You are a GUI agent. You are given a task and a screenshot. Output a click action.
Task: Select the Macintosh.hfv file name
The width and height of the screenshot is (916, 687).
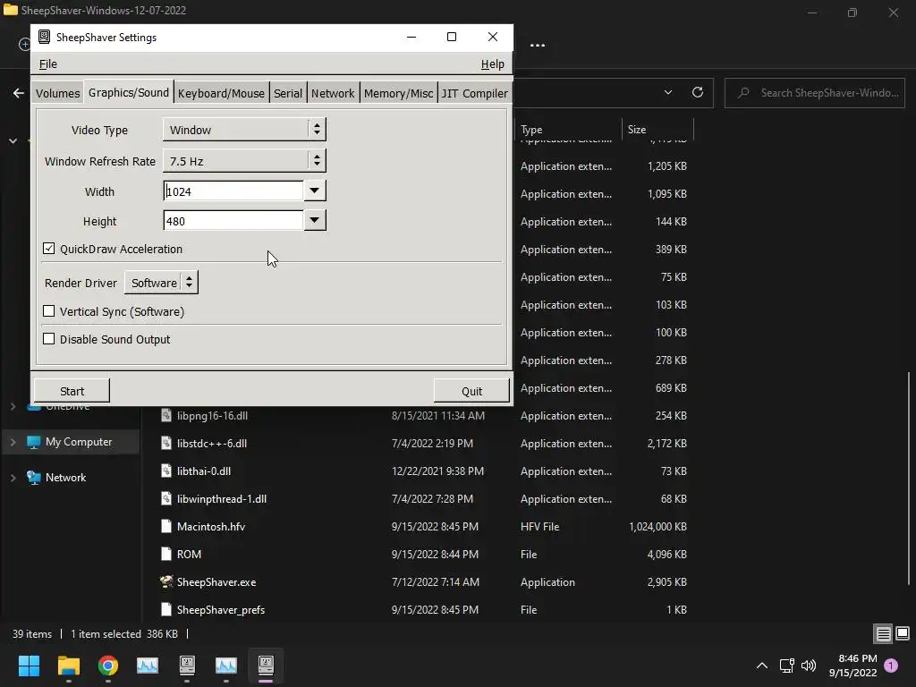(211, 526)
